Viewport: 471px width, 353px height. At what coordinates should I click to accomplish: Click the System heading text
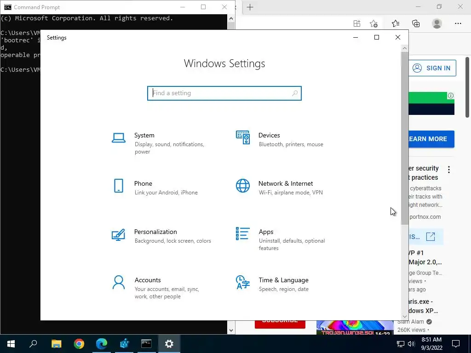tap(144, 136)
